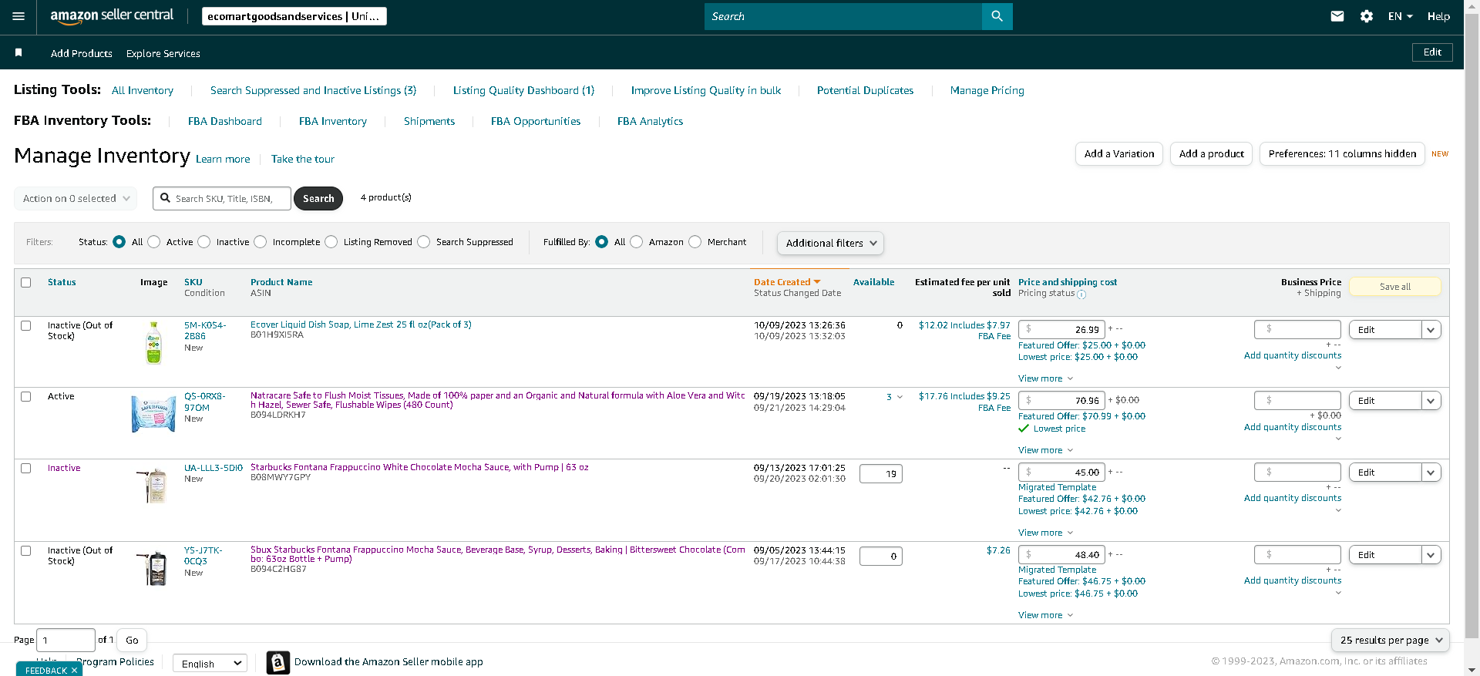Check the Natracare Moist Tissues row
1480x676 pixels.
[26, 397]
